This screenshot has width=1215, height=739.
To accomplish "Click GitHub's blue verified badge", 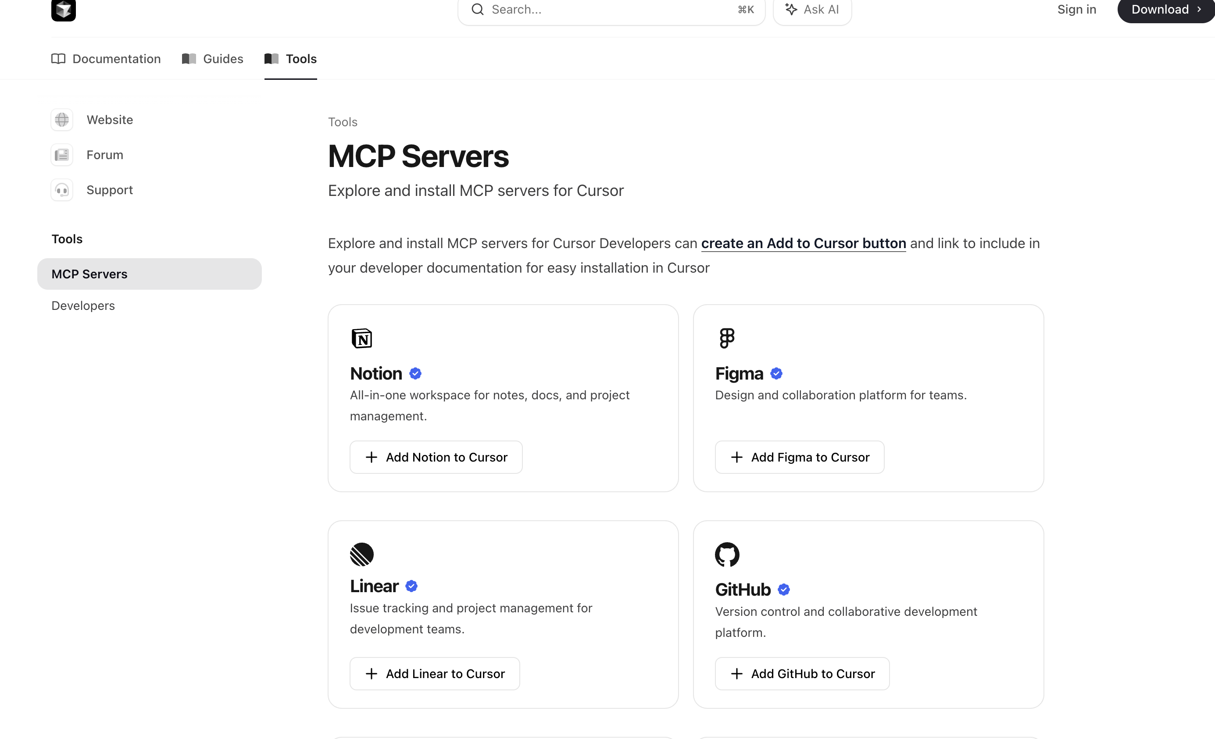I will tap(783, 589).
